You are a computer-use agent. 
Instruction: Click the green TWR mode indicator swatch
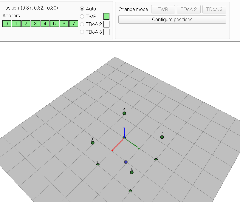pyautogui.click(x=106, y=16)
